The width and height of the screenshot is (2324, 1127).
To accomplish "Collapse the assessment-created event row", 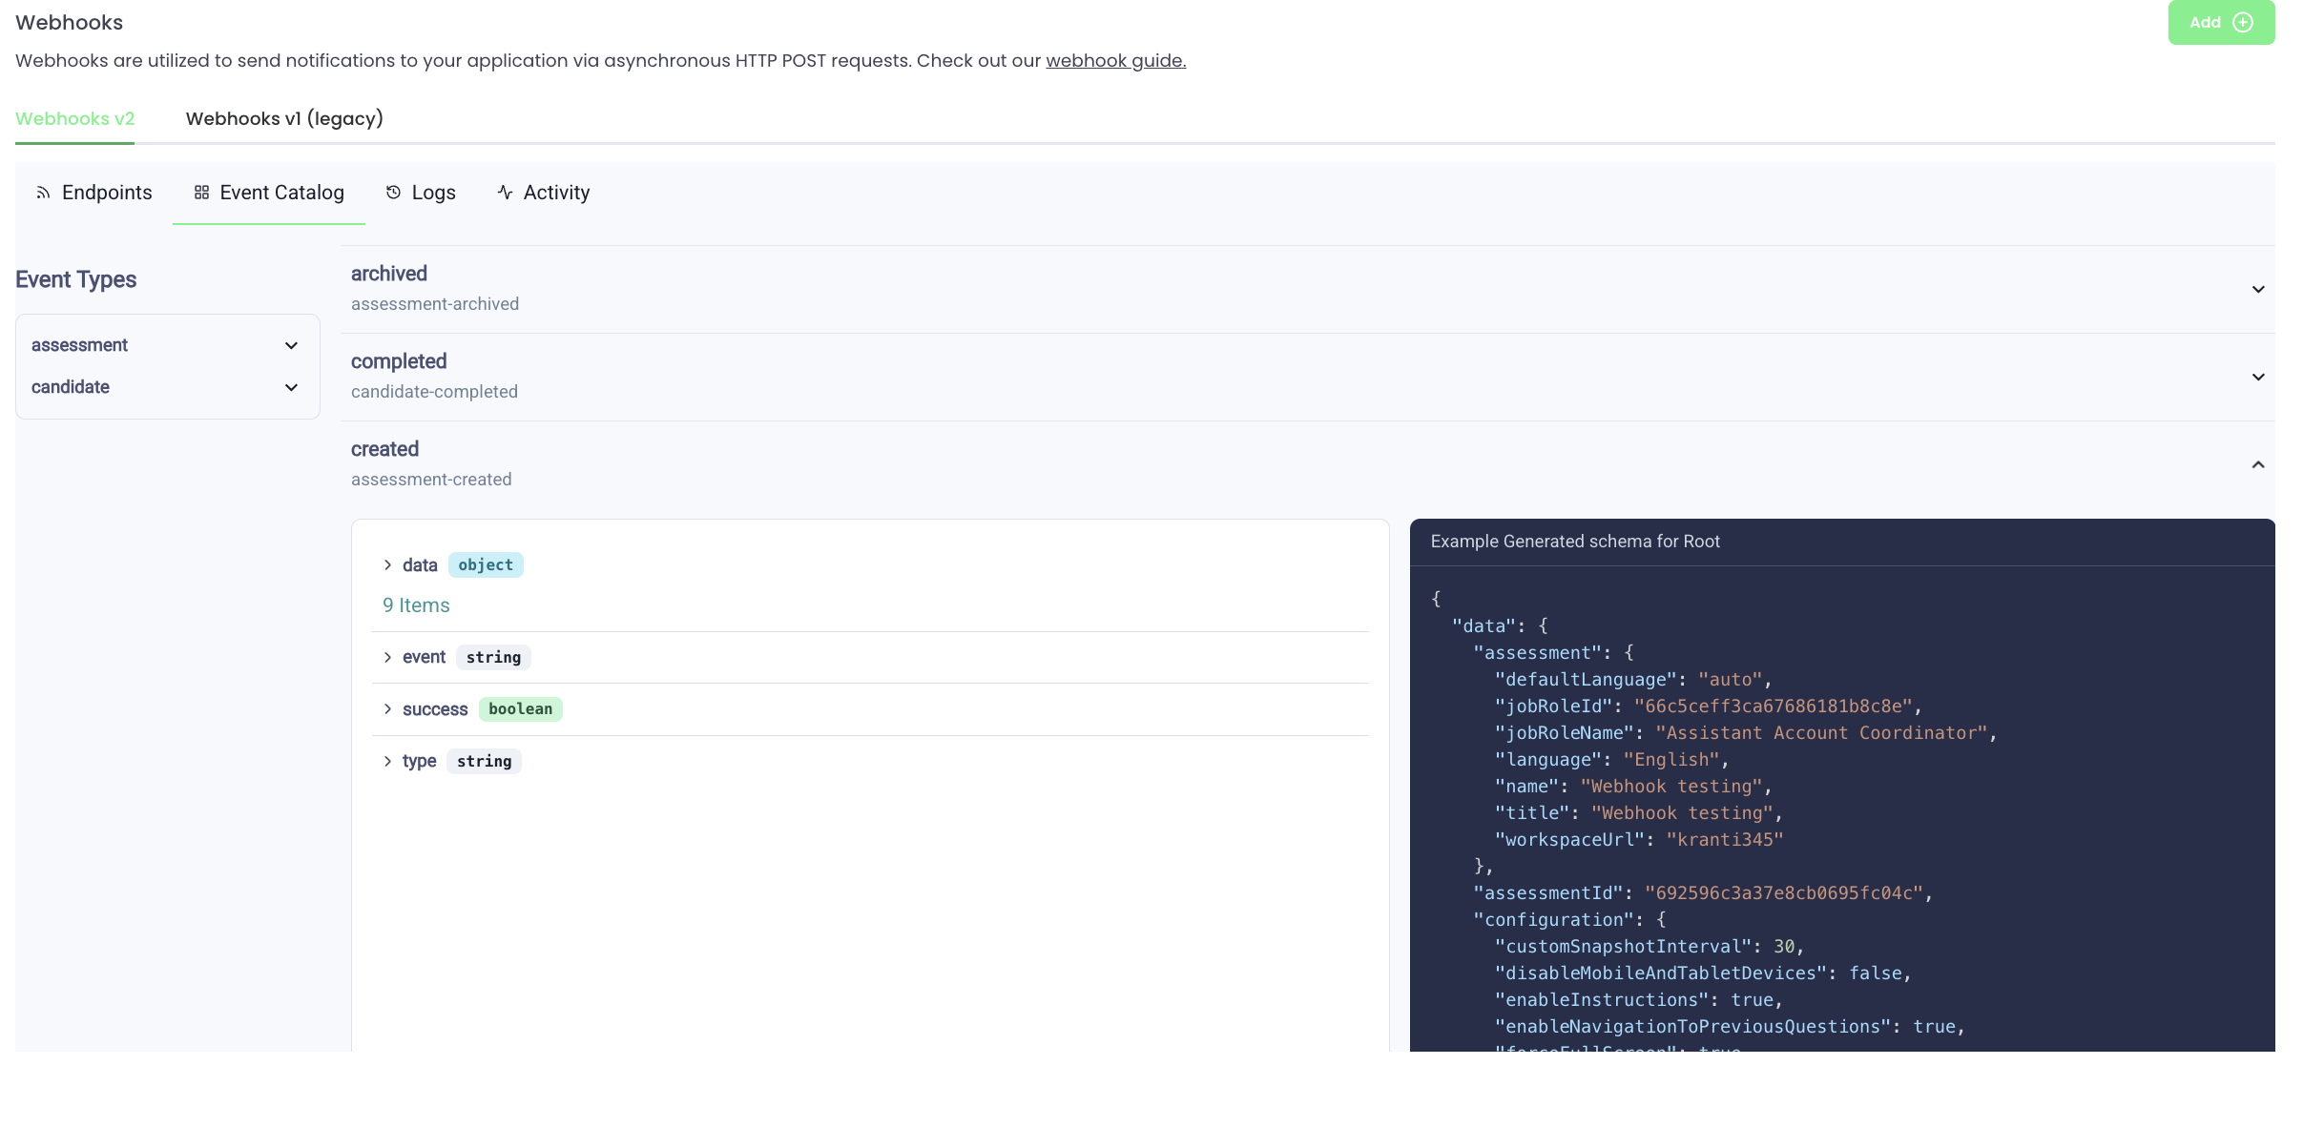I will (x=2258, y=465).
